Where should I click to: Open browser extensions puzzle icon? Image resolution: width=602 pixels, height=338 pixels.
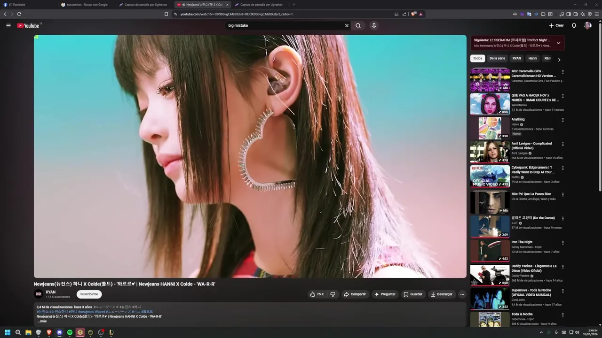[543, 14]
